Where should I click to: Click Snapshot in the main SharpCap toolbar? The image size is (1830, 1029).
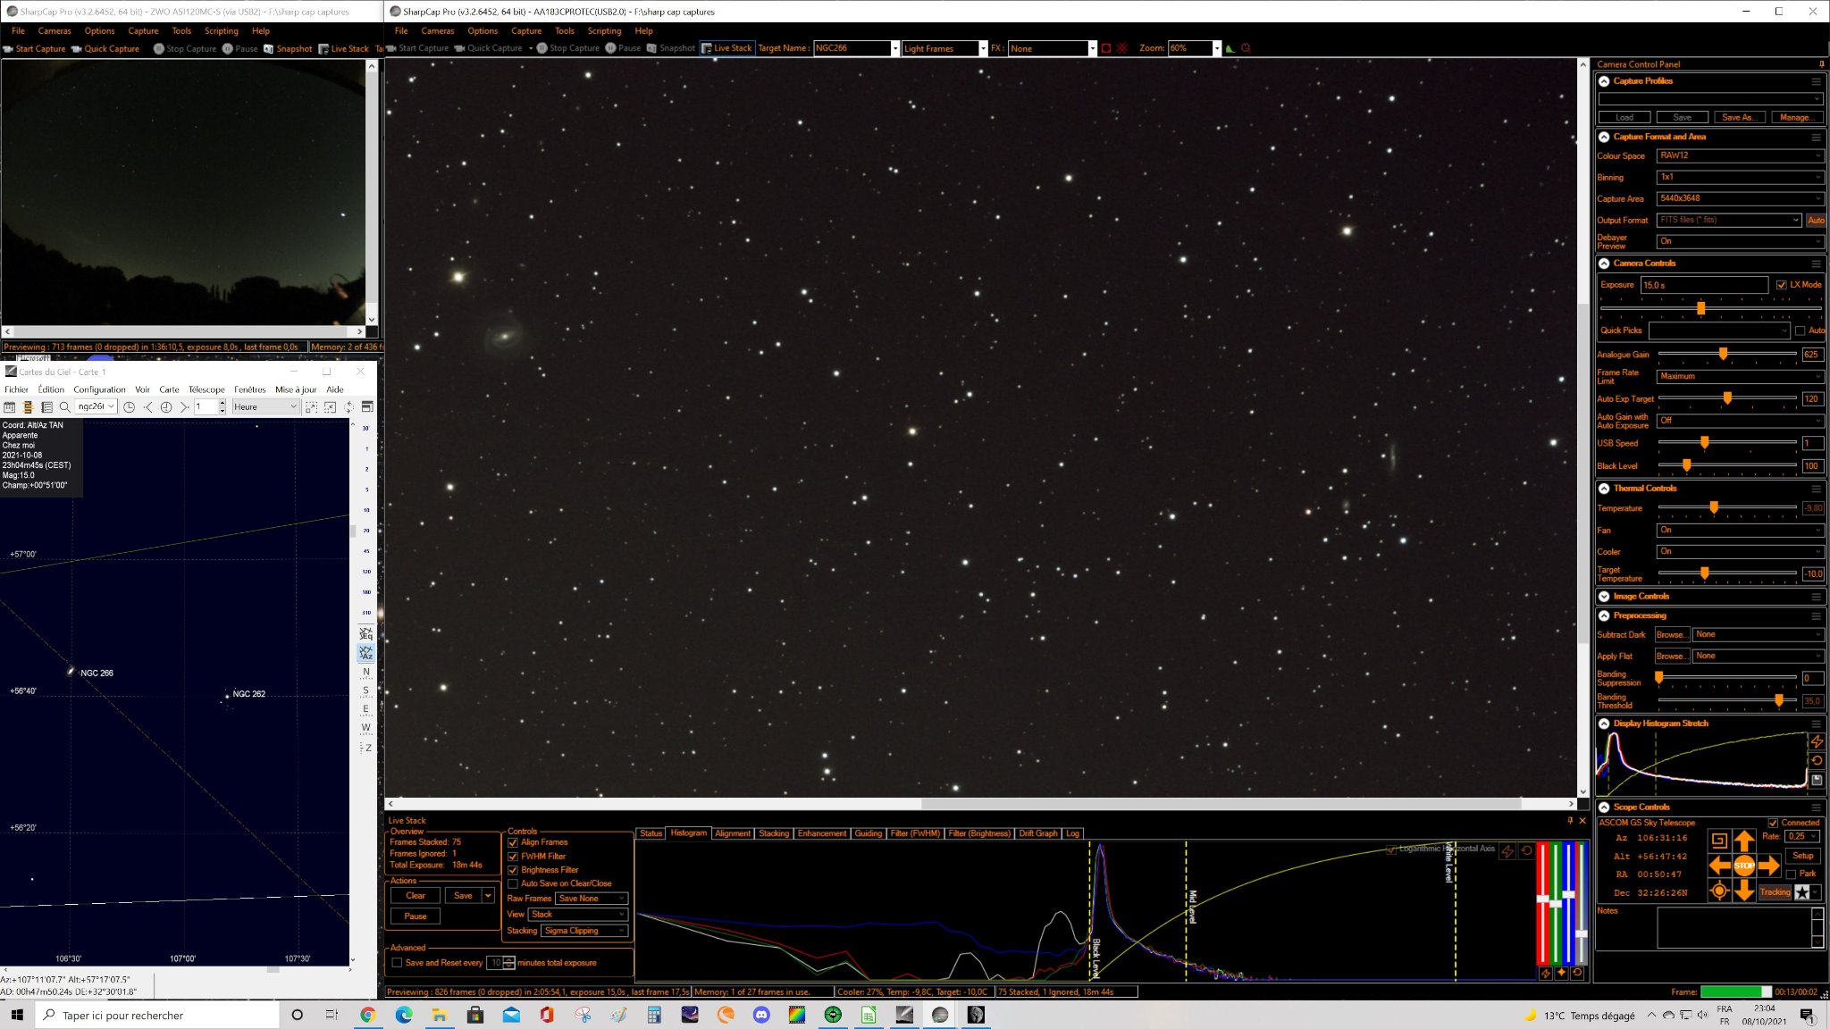point(671,48)
